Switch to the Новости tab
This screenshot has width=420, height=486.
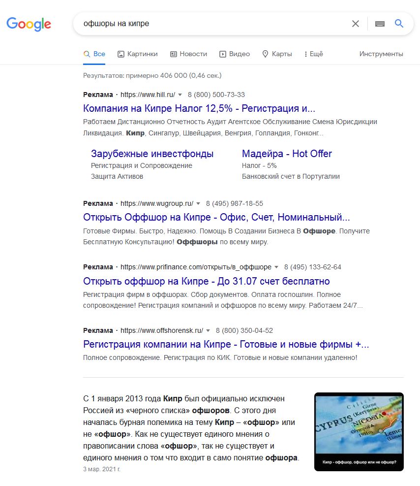click(x=189, y=54)
